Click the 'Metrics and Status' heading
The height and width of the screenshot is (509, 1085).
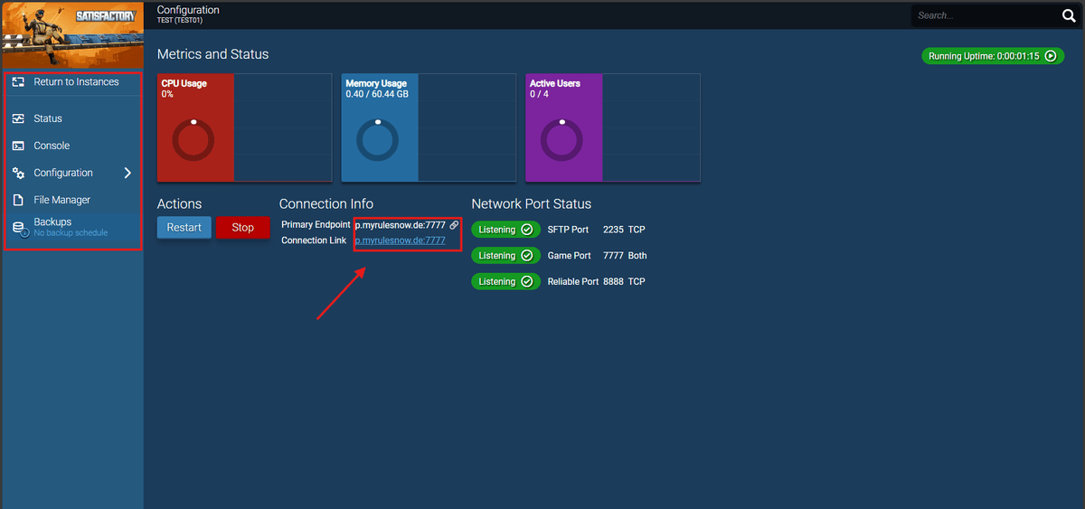212,54
